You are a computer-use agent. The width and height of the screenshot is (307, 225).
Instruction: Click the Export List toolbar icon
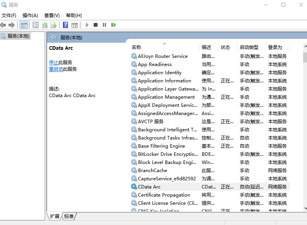click(54, 25)
